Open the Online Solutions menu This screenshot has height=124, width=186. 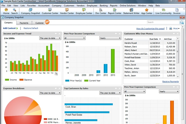click(128, 6)
